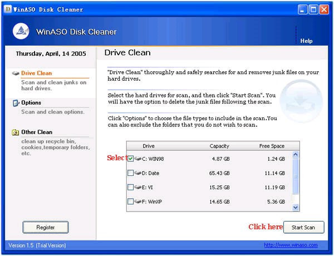334x256 pixels.
Task: Uncheck the C: WIN98 drive checkbox
Action: tap(131, 159)
